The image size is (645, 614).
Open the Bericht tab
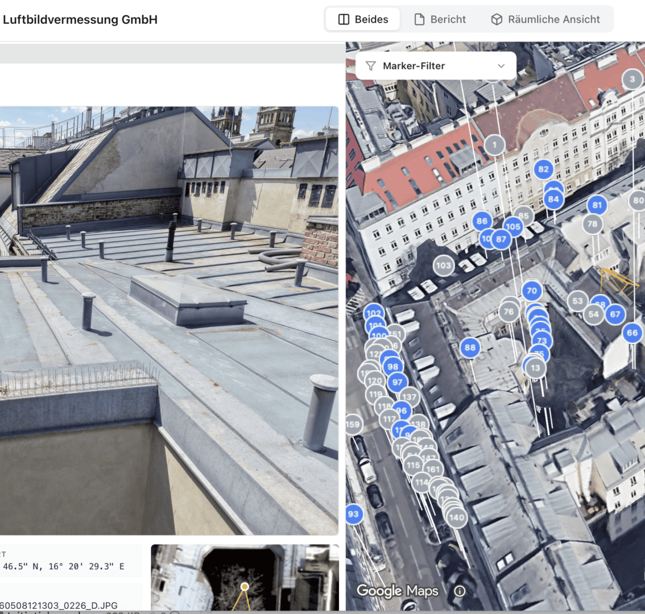click(x=440, y=19)
